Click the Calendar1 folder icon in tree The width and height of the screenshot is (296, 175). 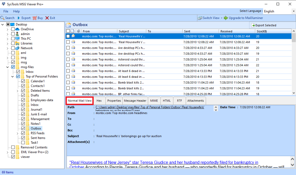pyautogui.click(x=27, y=81)
